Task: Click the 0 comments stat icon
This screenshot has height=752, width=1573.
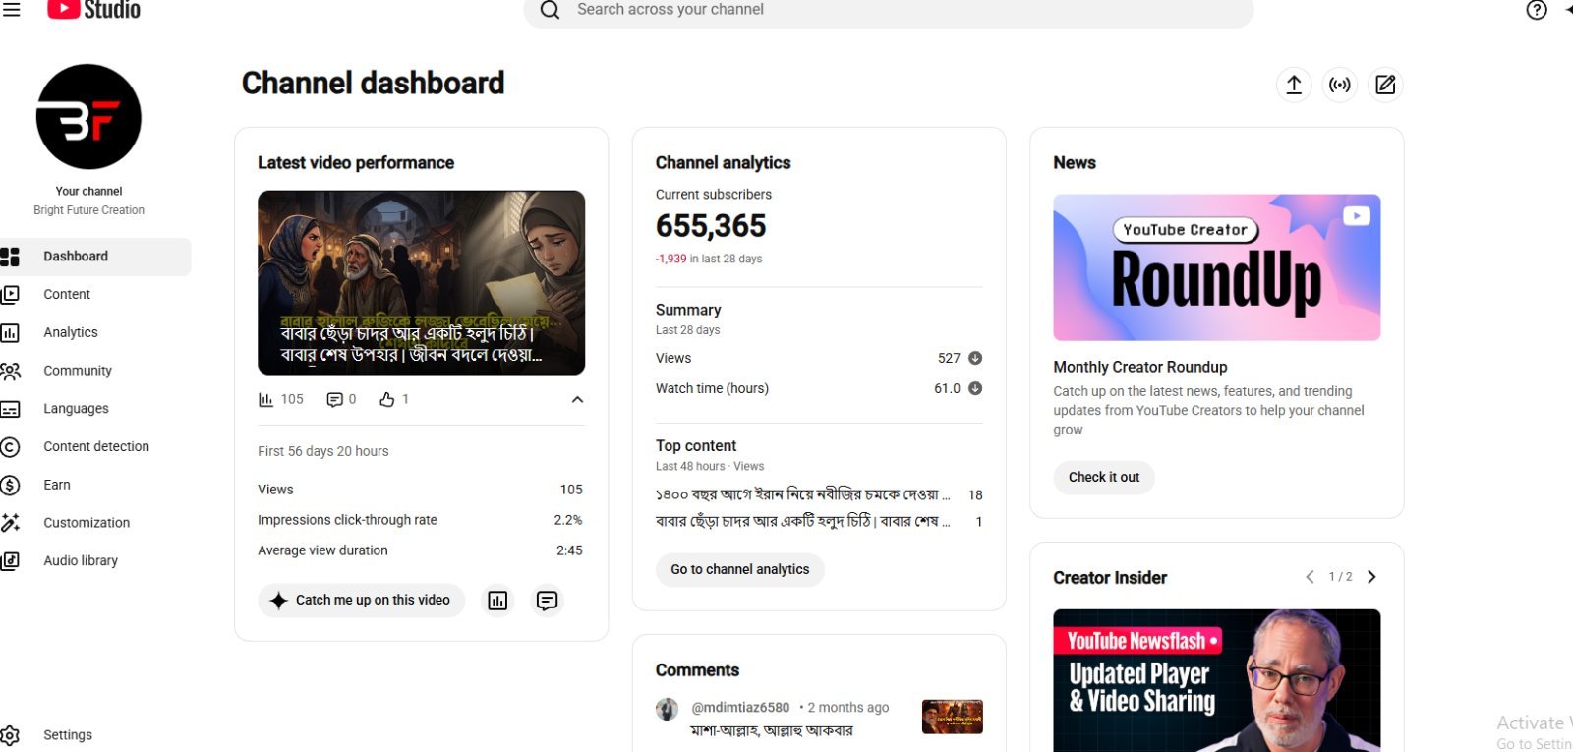Action: [334, 399]
